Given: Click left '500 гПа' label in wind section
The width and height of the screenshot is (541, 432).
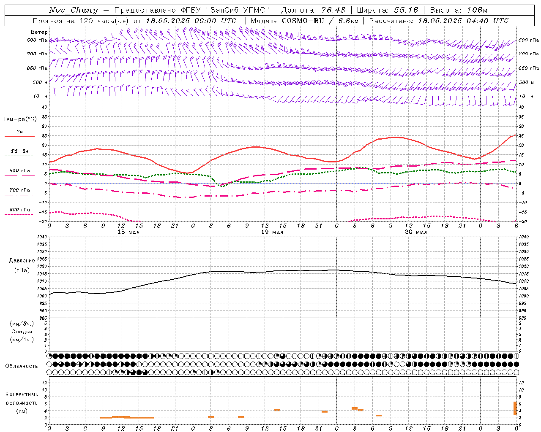Looking at the screenshot, I should 37,40.
